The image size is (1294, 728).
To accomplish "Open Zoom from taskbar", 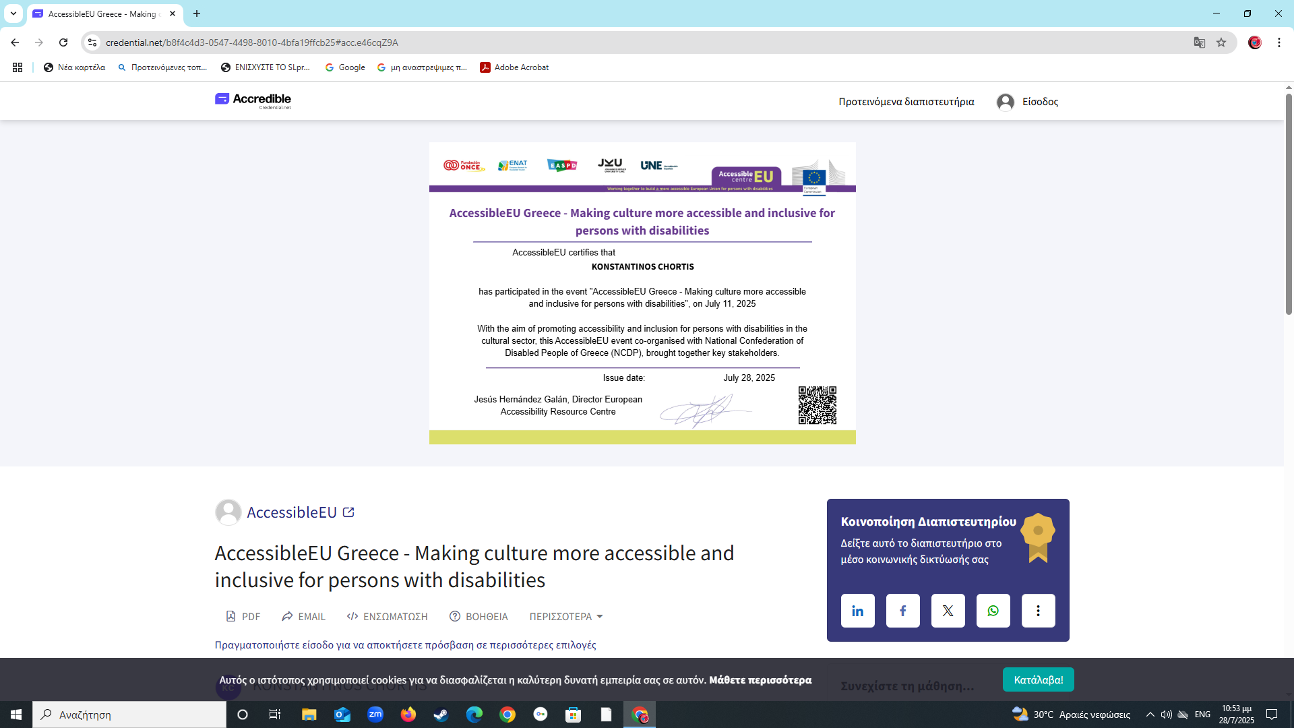I will [x=375, y=715].
